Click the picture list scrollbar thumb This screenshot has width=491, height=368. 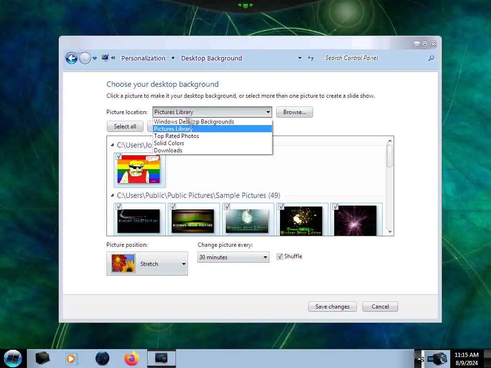[389, 156]
